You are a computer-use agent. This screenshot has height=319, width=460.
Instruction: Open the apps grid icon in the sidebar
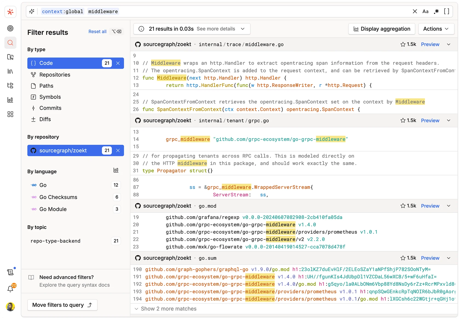point(10,114)
